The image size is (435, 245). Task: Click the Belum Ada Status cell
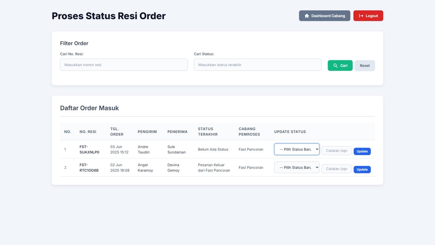coord(213,149)
